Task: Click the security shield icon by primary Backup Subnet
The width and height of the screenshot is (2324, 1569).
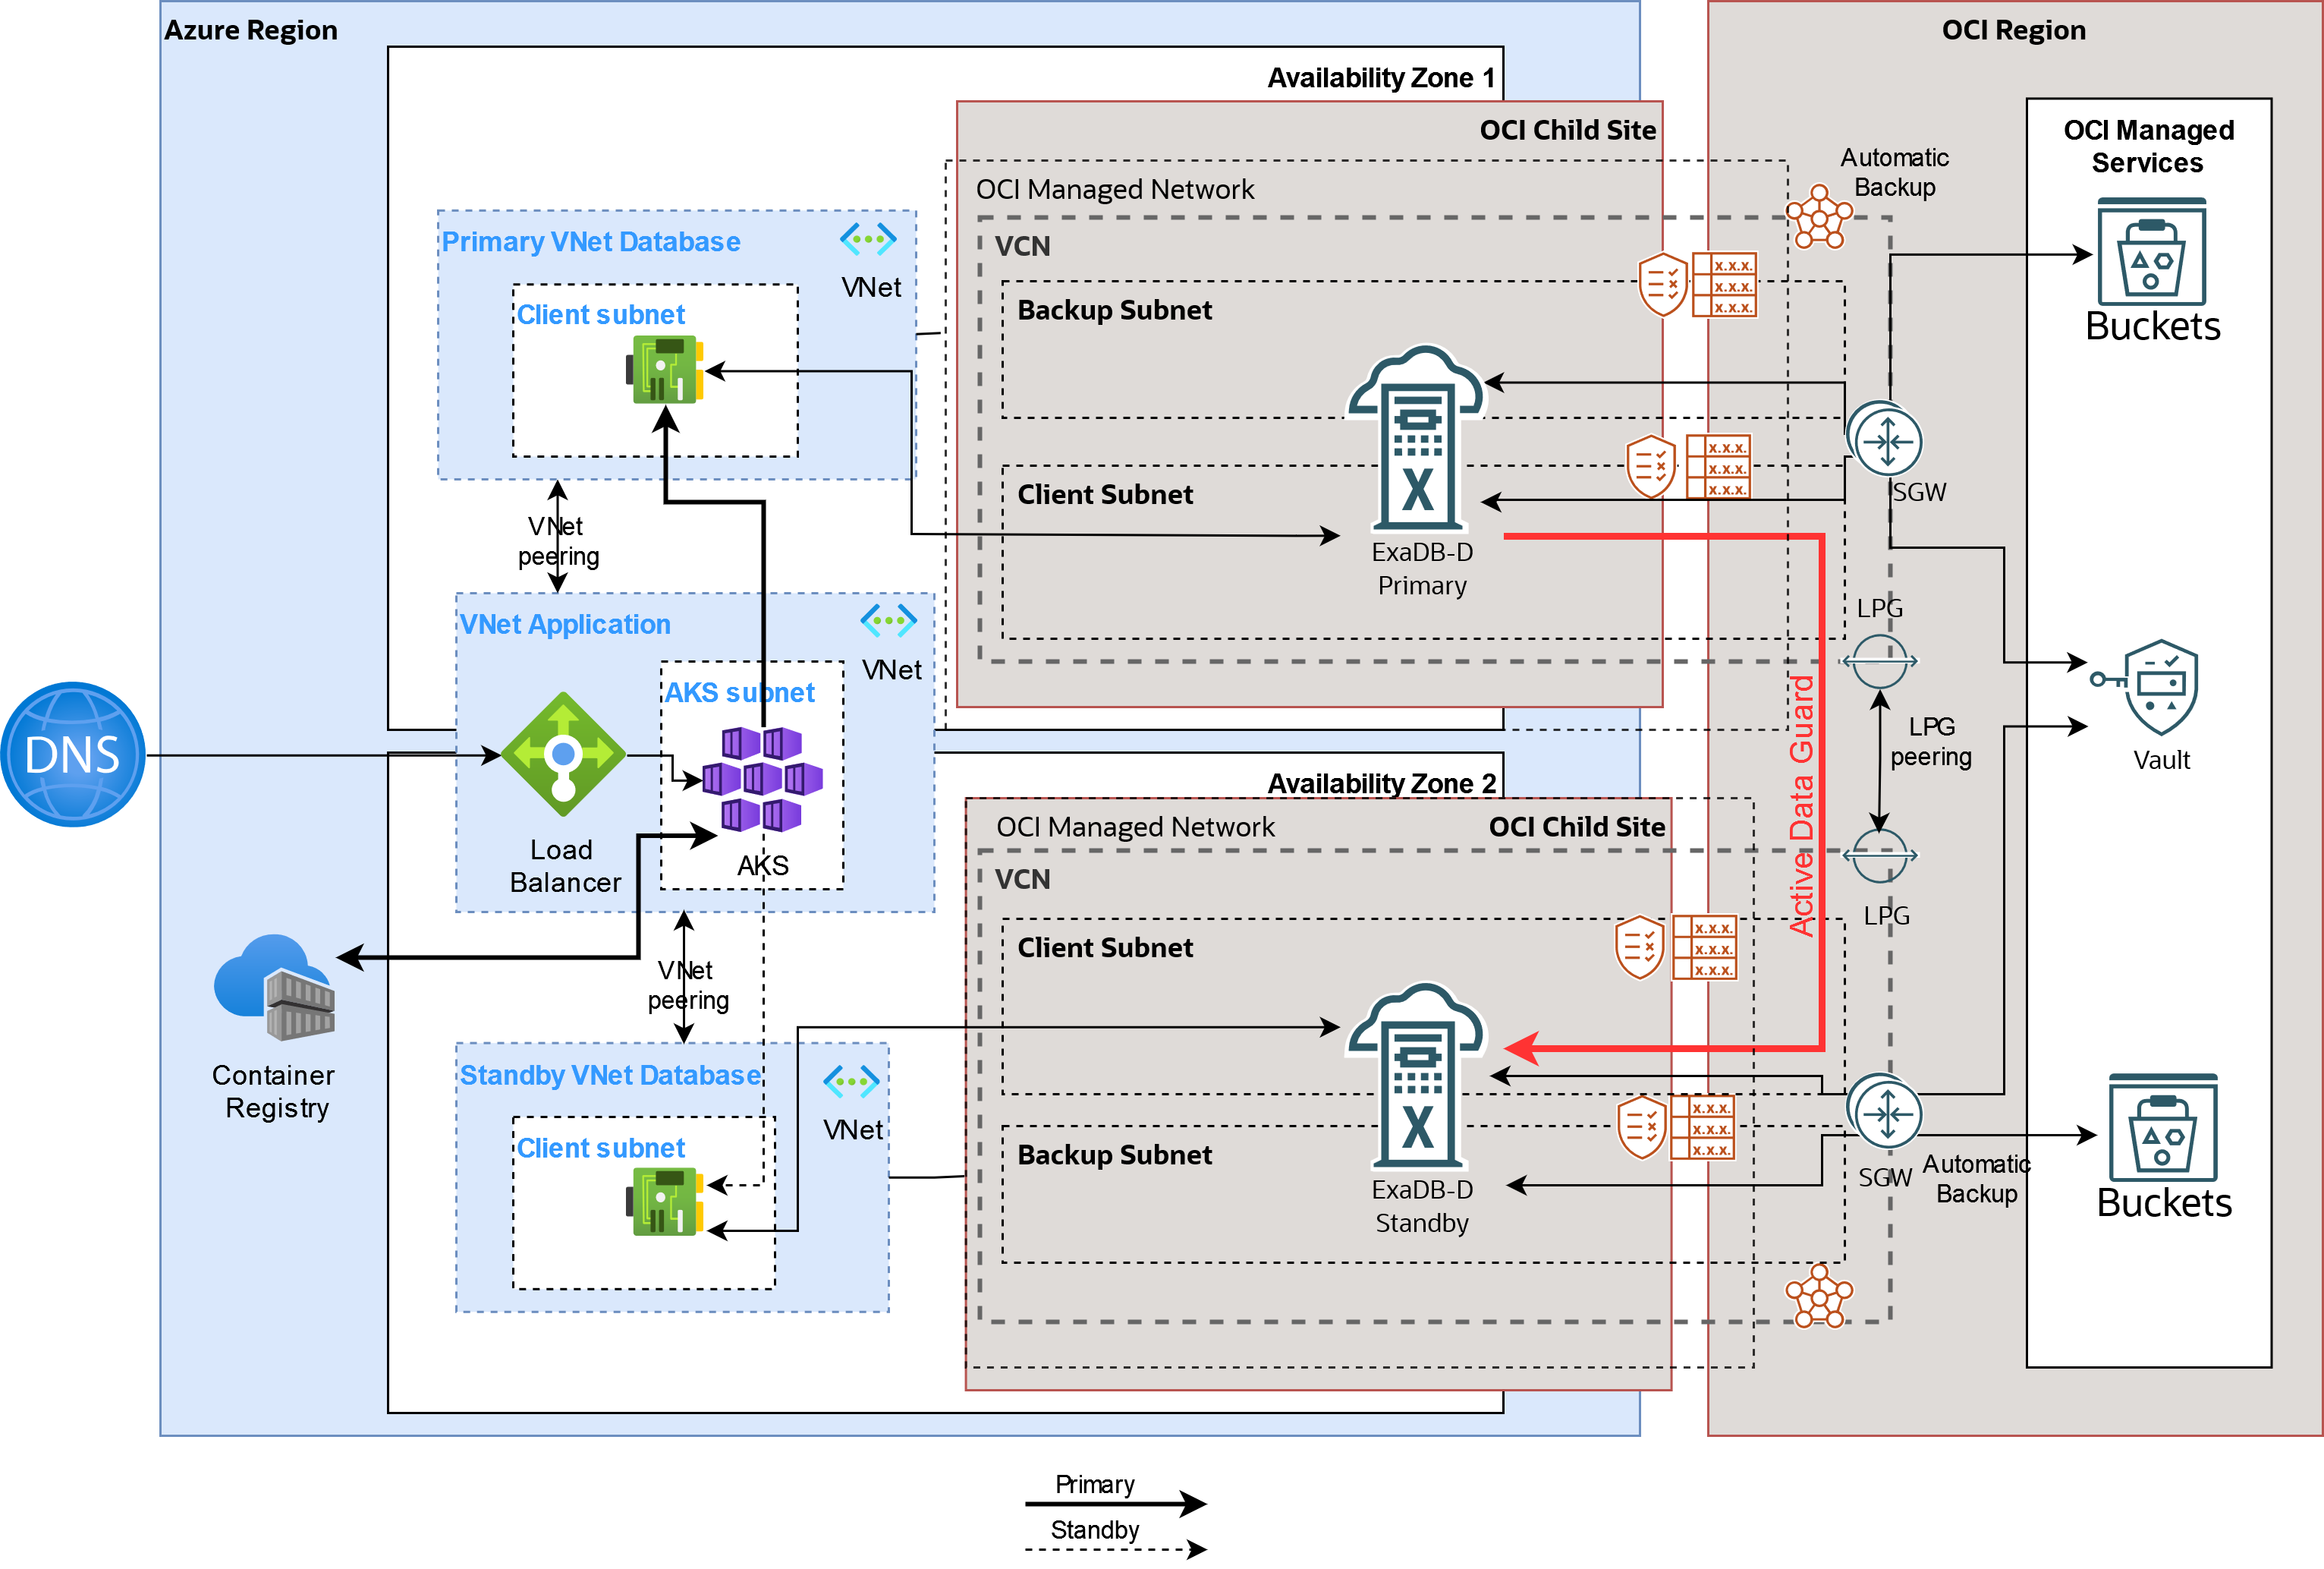Action: 1663,284
